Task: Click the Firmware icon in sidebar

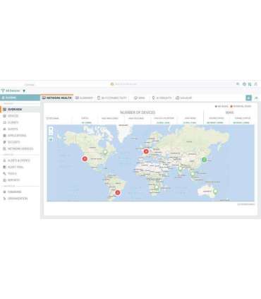Action: [x=4, y=192]
